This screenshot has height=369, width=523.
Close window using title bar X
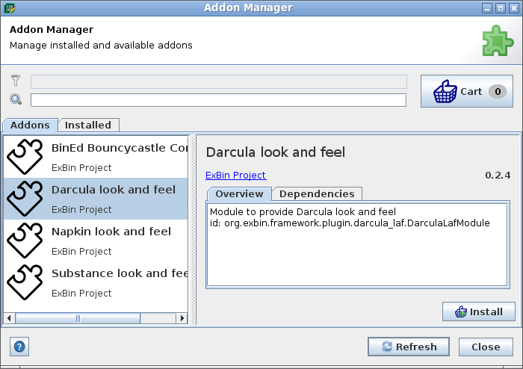514,8
